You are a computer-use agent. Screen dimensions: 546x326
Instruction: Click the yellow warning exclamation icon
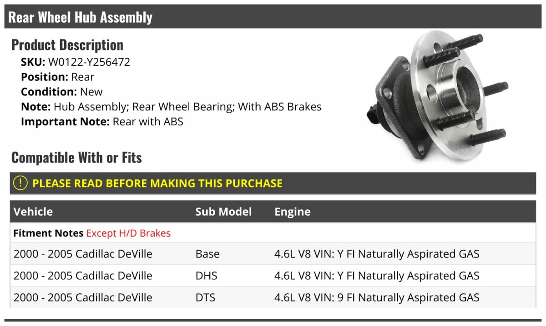pyautogui.click(x=20, y=183)
